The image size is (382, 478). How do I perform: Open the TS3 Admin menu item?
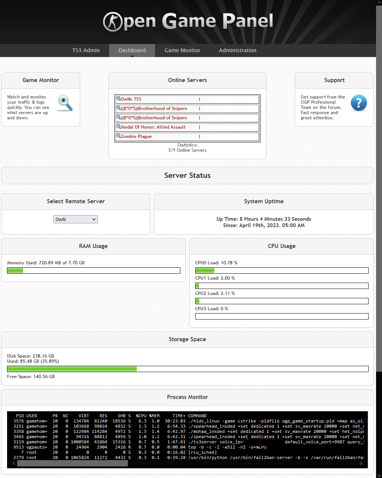click(86, 50)
